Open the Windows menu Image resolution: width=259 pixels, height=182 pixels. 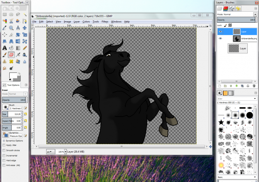[x=116, y=22]
